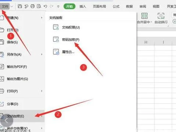Click the round back chevron overlay button
The image size is (176, 132).
7,121
